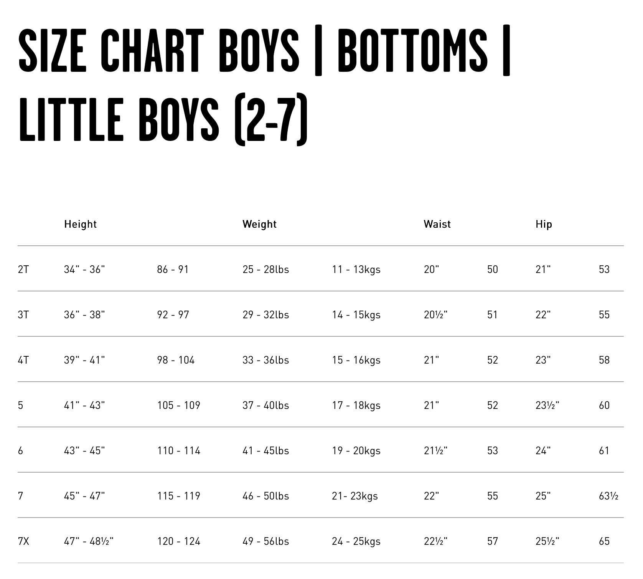Click weight 24 - 25kgs cell
Screen dimensions: 643x579
click(356, 541)
